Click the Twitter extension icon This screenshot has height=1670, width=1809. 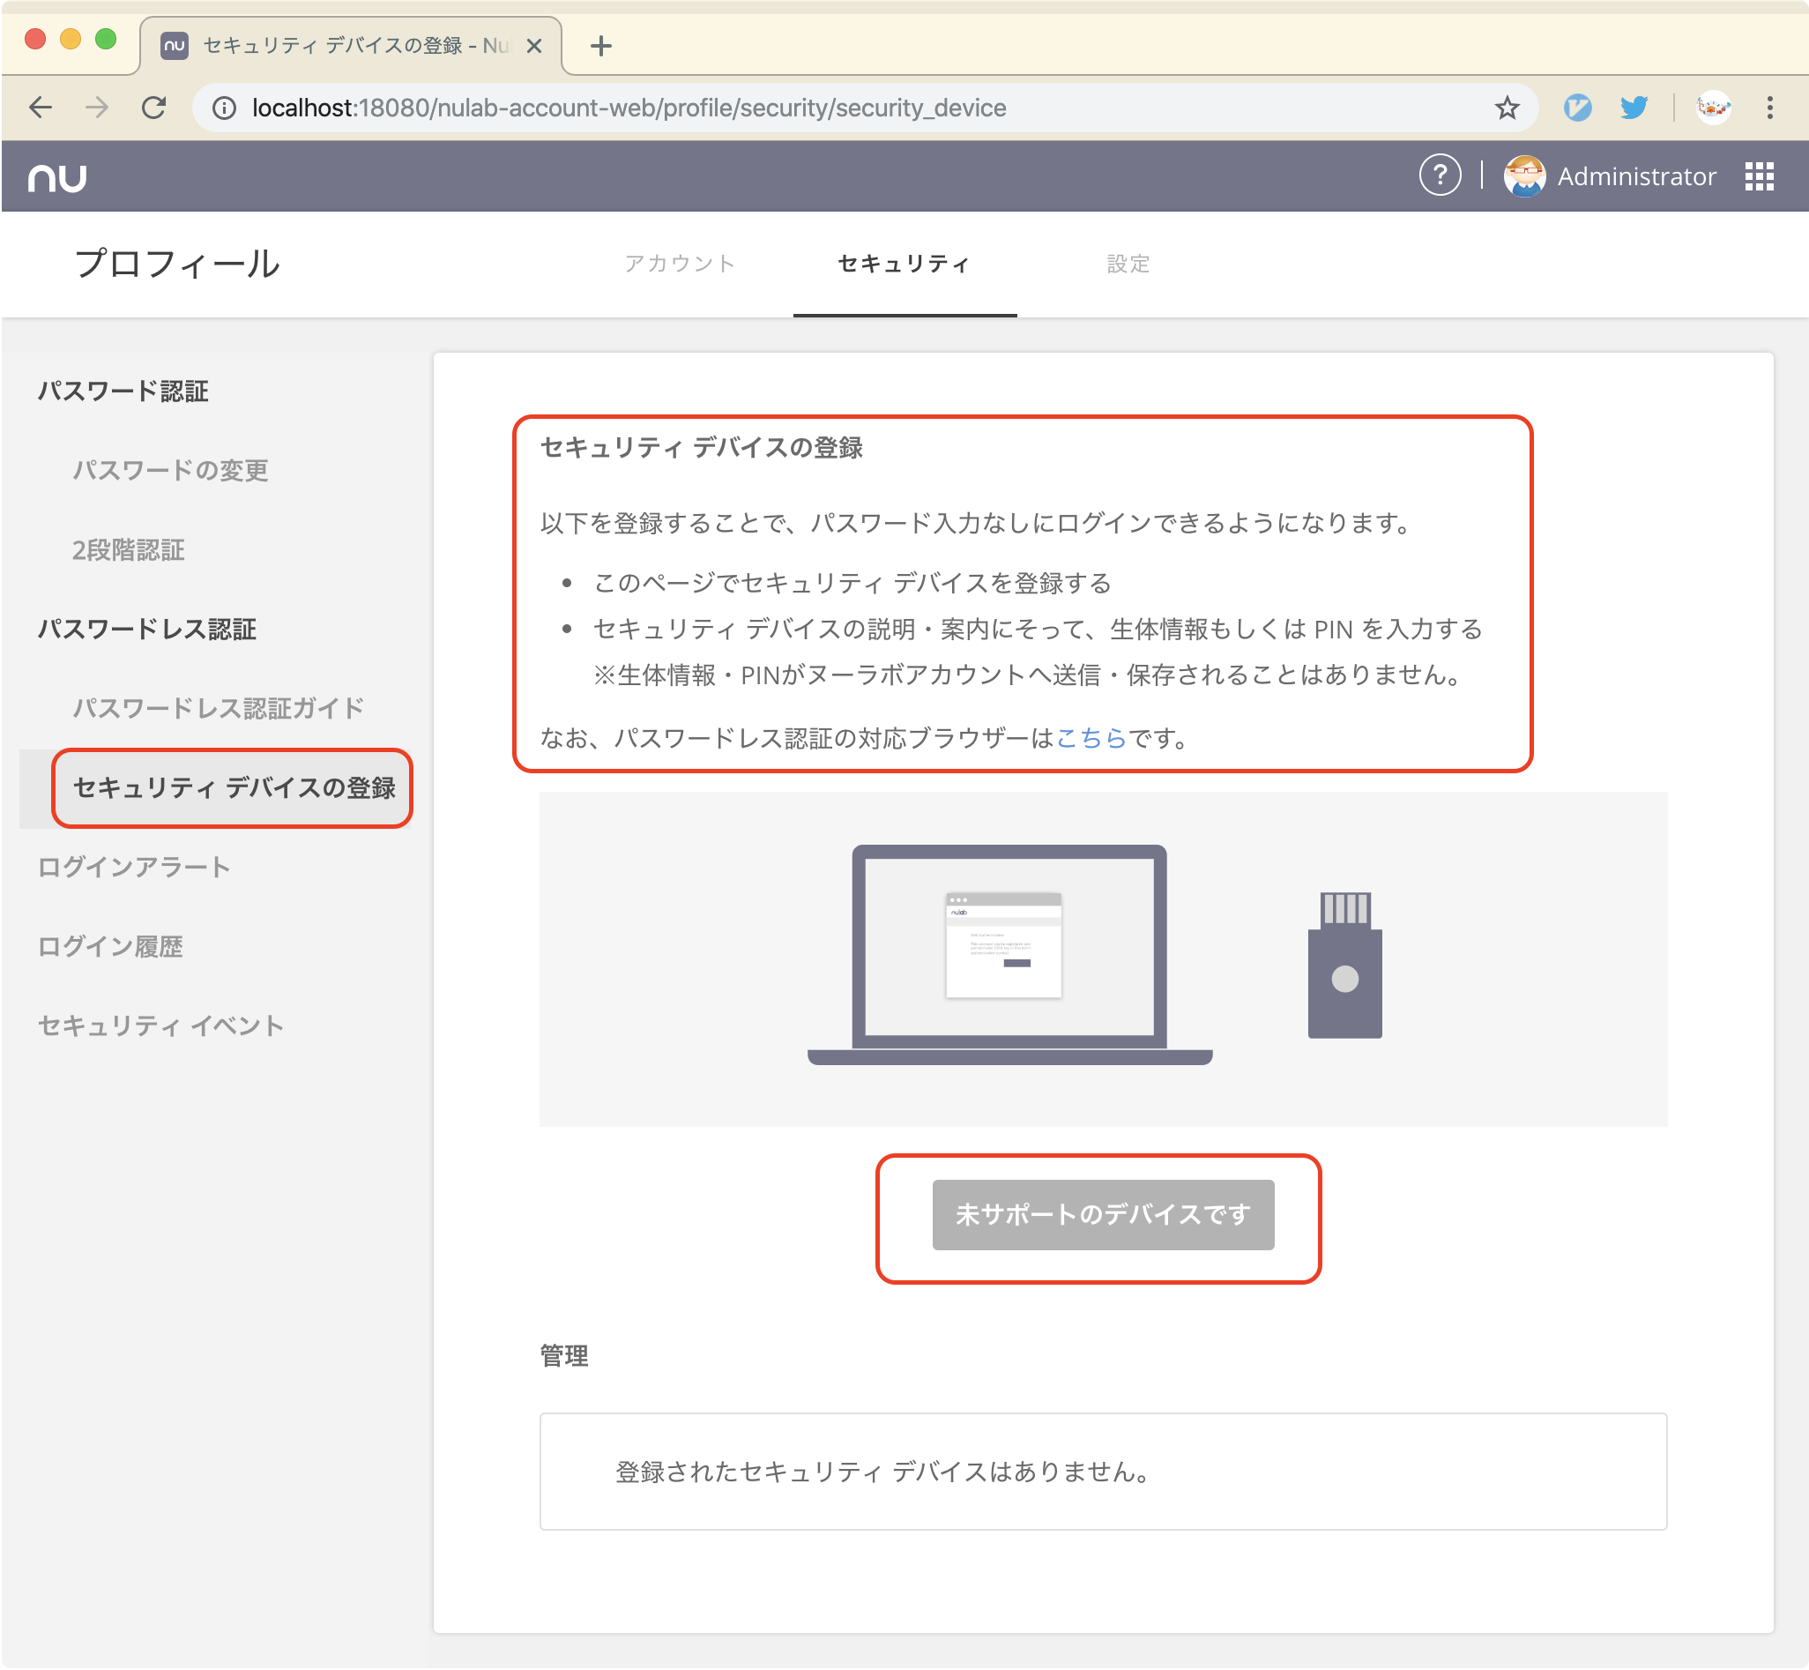1634,107
